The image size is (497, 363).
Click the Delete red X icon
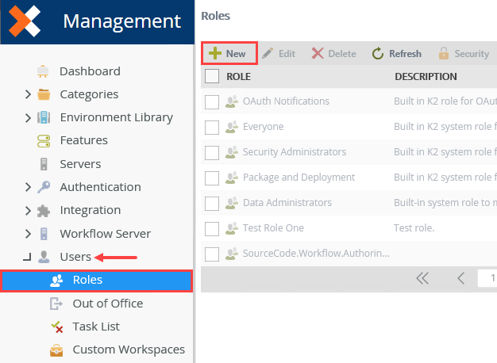pos(318,54)
